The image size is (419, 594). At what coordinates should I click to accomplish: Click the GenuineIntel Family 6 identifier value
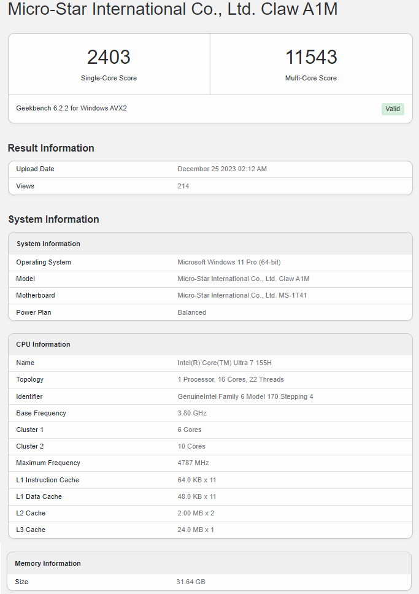(245, 397)
